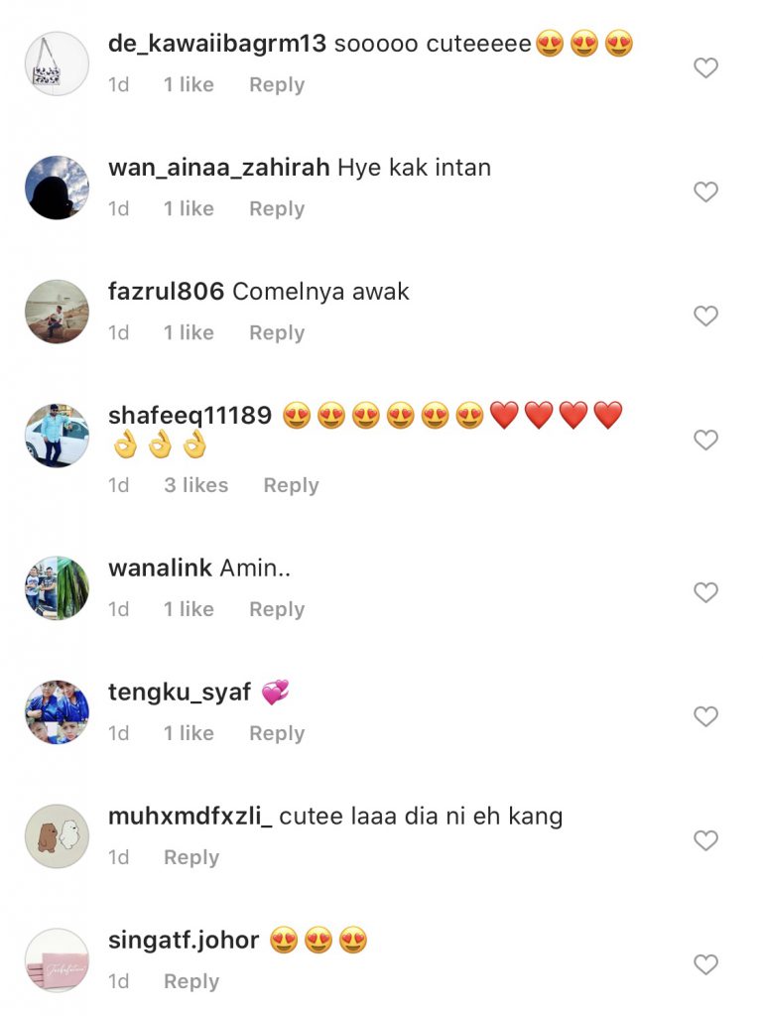
Task: Open username link tengku_syaf
Action: (180, 693)
